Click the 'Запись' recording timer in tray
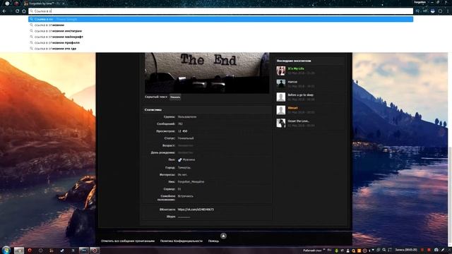452x254 pixels. pyautogui.click(x=406, y=250)
